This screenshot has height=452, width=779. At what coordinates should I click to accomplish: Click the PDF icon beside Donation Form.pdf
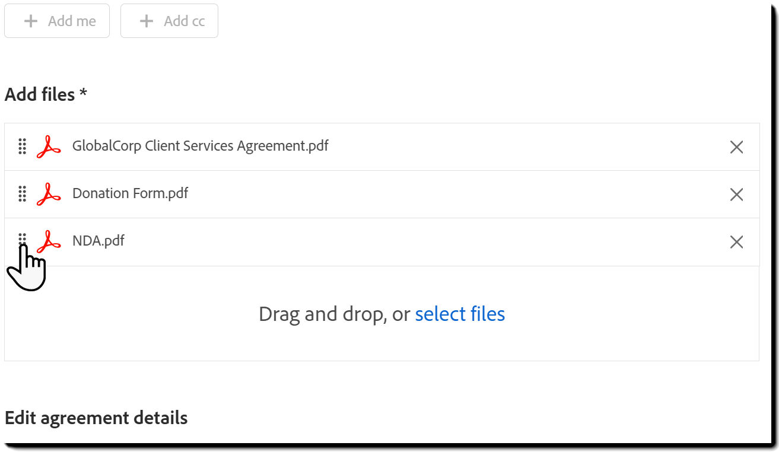[x=49, y=194]
